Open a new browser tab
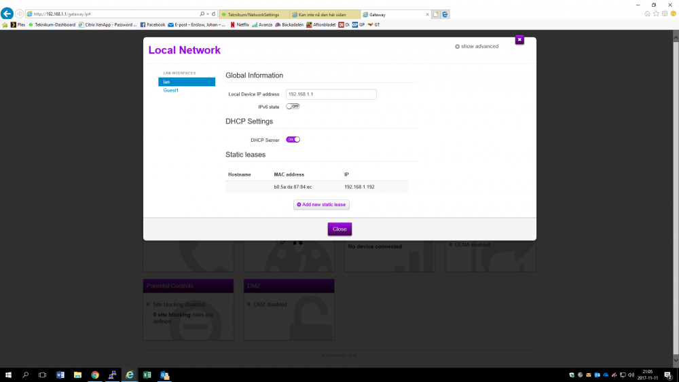This screenshot has width=679, height=382. (x=436, y=14)
